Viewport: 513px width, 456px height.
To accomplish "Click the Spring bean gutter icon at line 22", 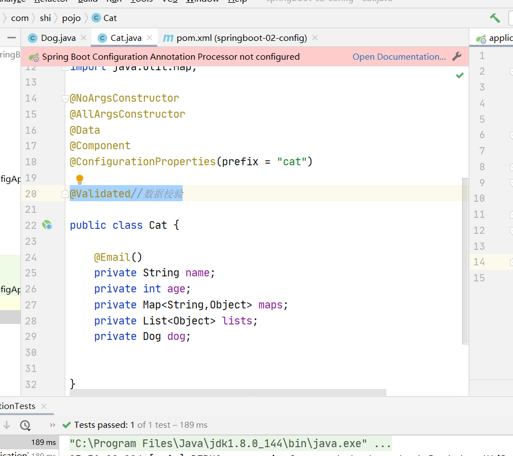I will [x=47, y=225].
